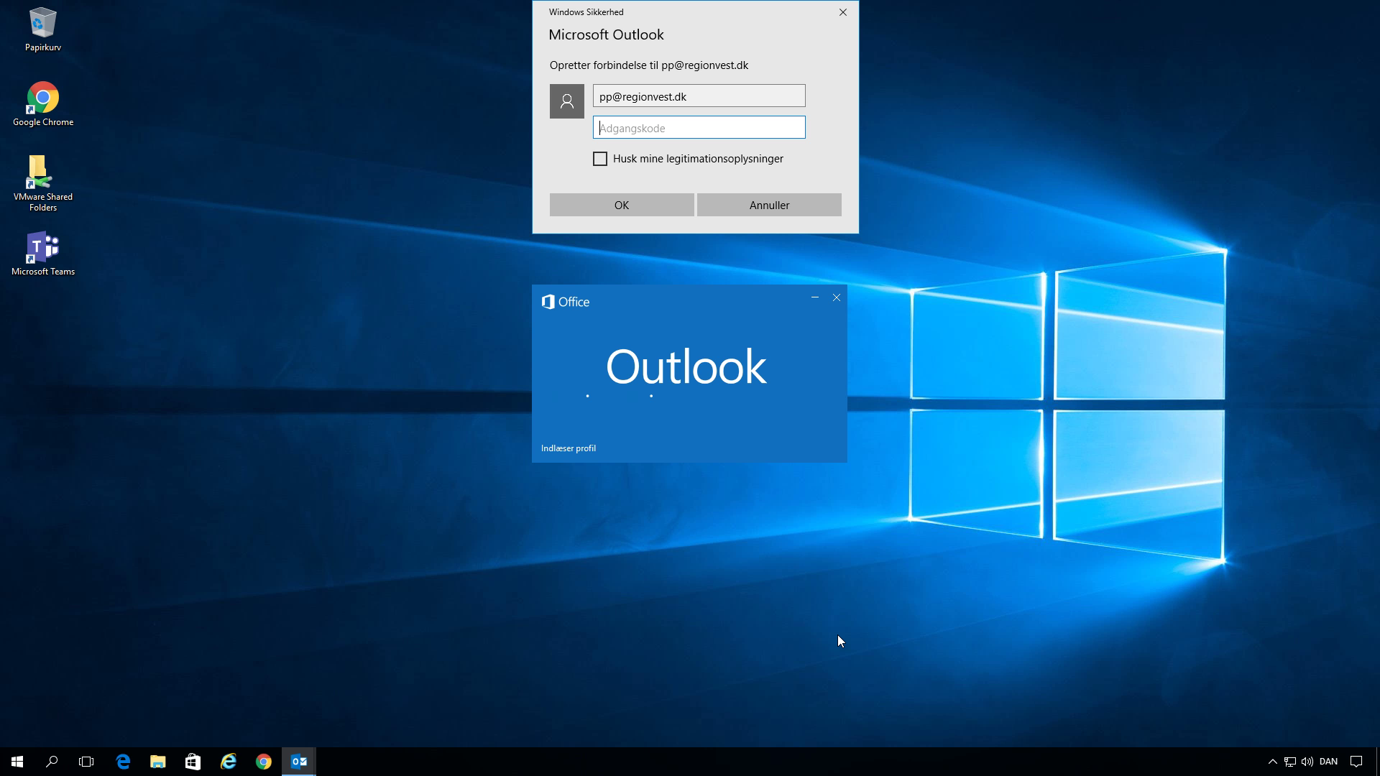Image resolution: width=1380 pixels, height=776 pixels.
Task: Open the network icon in system tray
Action: (x=1290, y=762)
